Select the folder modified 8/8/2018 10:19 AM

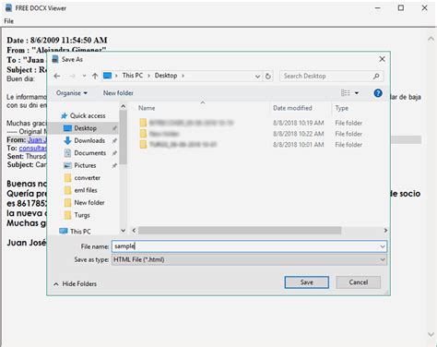click(191, 123)
